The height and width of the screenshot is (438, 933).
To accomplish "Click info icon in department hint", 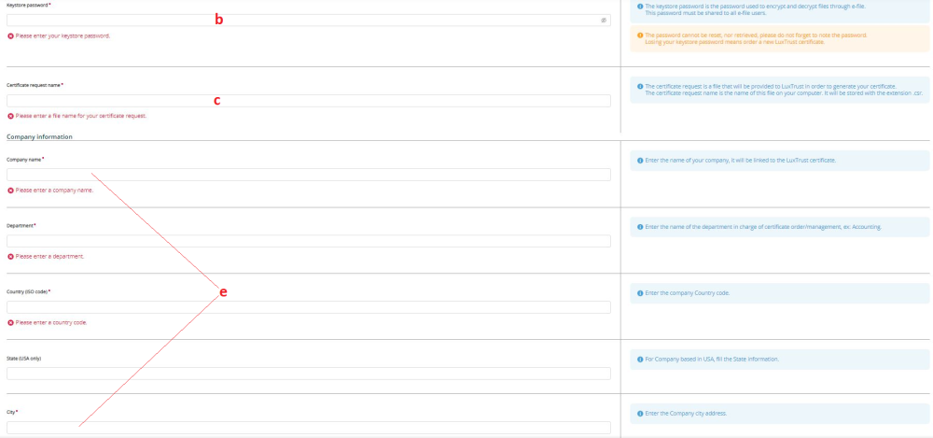I will tap(640, 227).
